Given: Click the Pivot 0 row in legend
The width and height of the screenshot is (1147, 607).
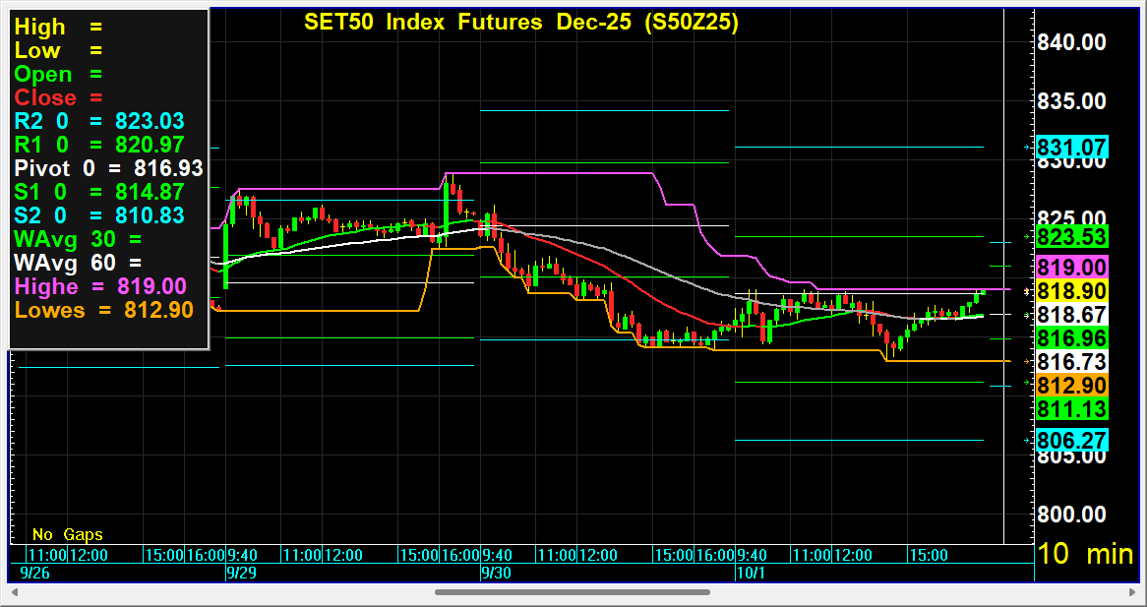Looking at the screenshot, I should 108,168.
